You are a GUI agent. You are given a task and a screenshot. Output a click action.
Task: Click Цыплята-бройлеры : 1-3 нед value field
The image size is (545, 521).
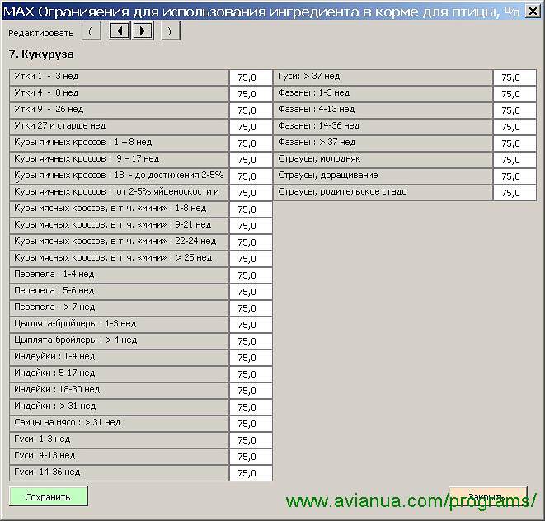251,325
